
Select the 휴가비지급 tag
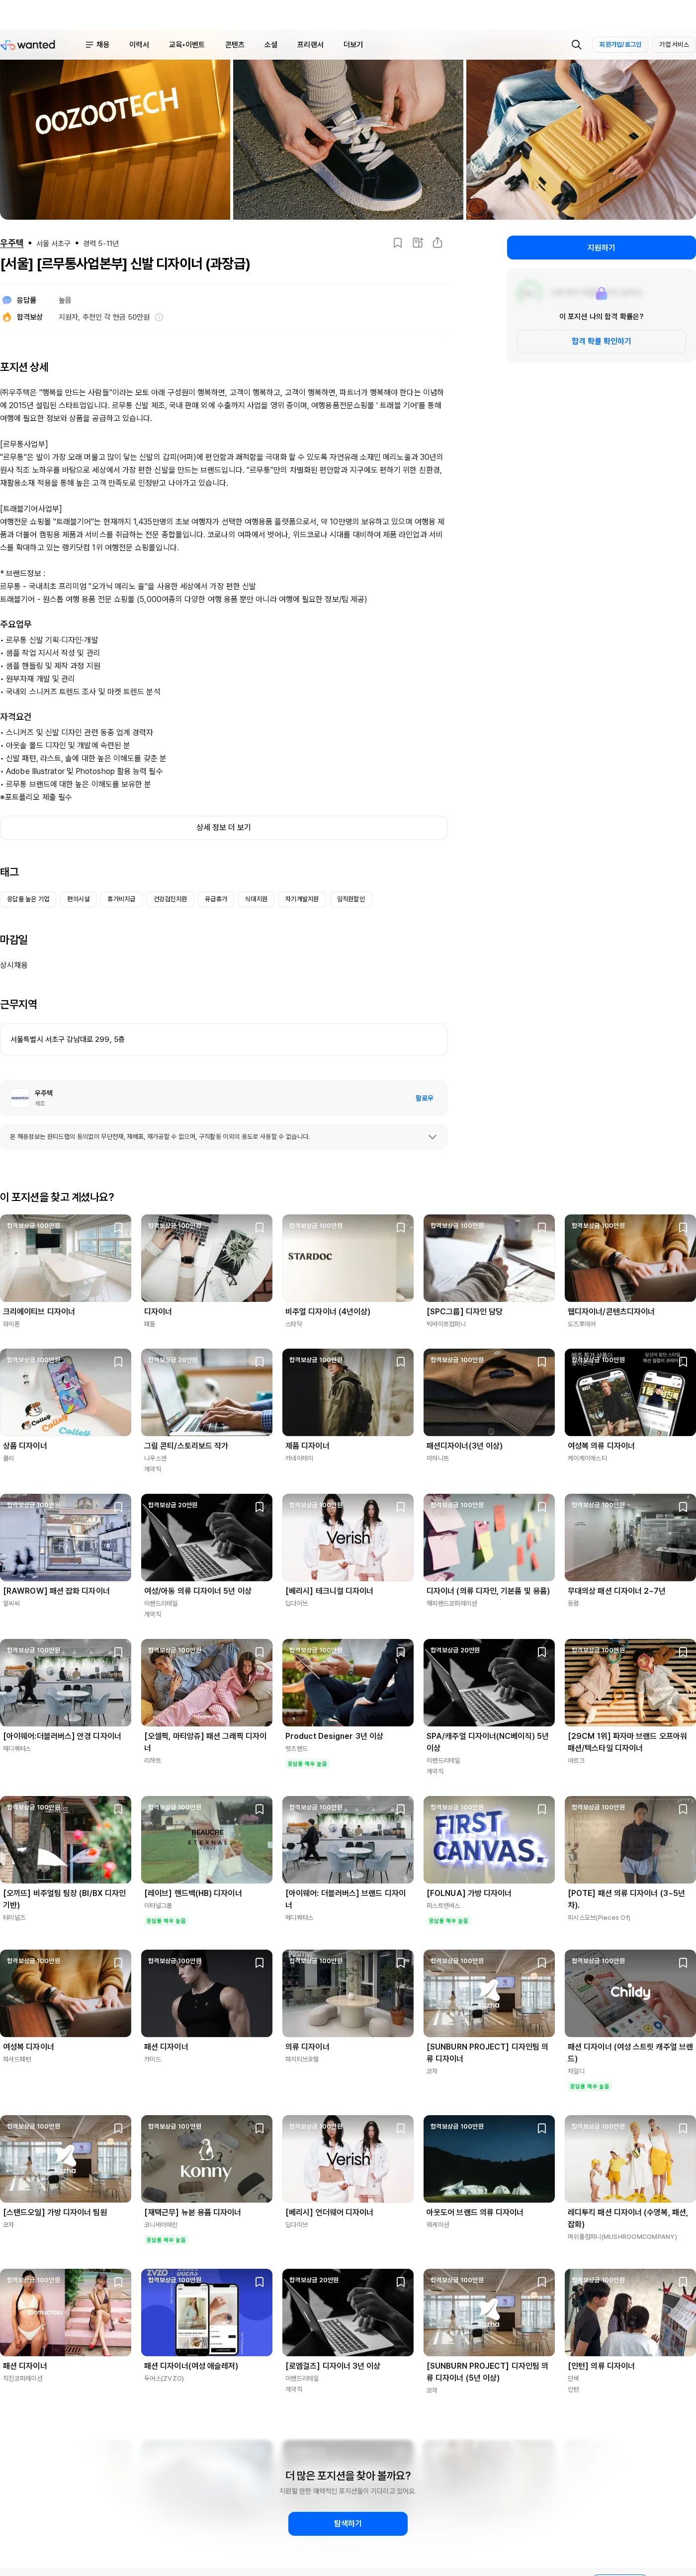pyautogui.click(x=121, y=899)
